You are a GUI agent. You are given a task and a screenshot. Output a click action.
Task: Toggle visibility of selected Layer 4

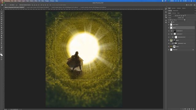pyautogui.click(x=169, y=28)
